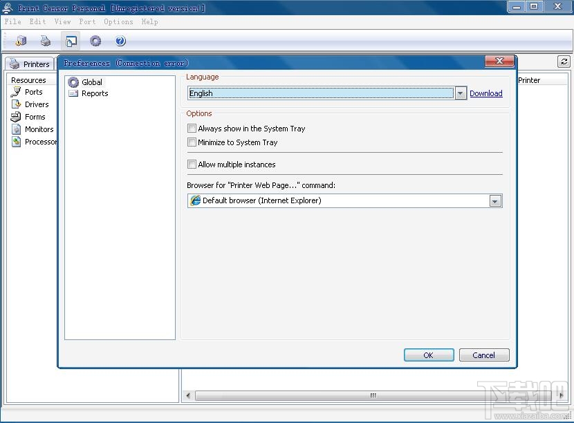The height and width of the screenshot is (423, 574).
Task: Open help via the blue question icon
Action: (120, 41)
